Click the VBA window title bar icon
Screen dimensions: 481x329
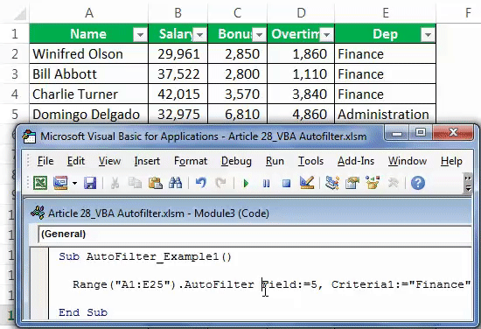tap(30, 136)
